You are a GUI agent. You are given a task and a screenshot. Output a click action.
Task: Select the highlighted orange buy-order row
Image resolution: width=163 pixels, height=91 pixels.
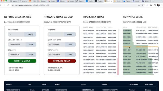[141, 47]
